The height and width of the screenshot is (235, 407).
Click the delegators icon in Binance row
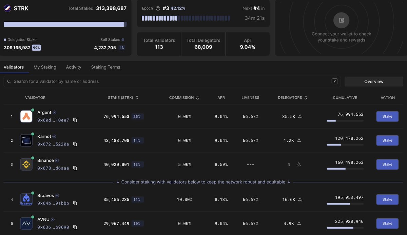coord(299,165)
